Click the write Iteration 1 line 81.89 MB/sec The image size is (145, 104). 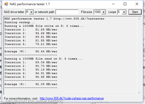click(31, 30)
